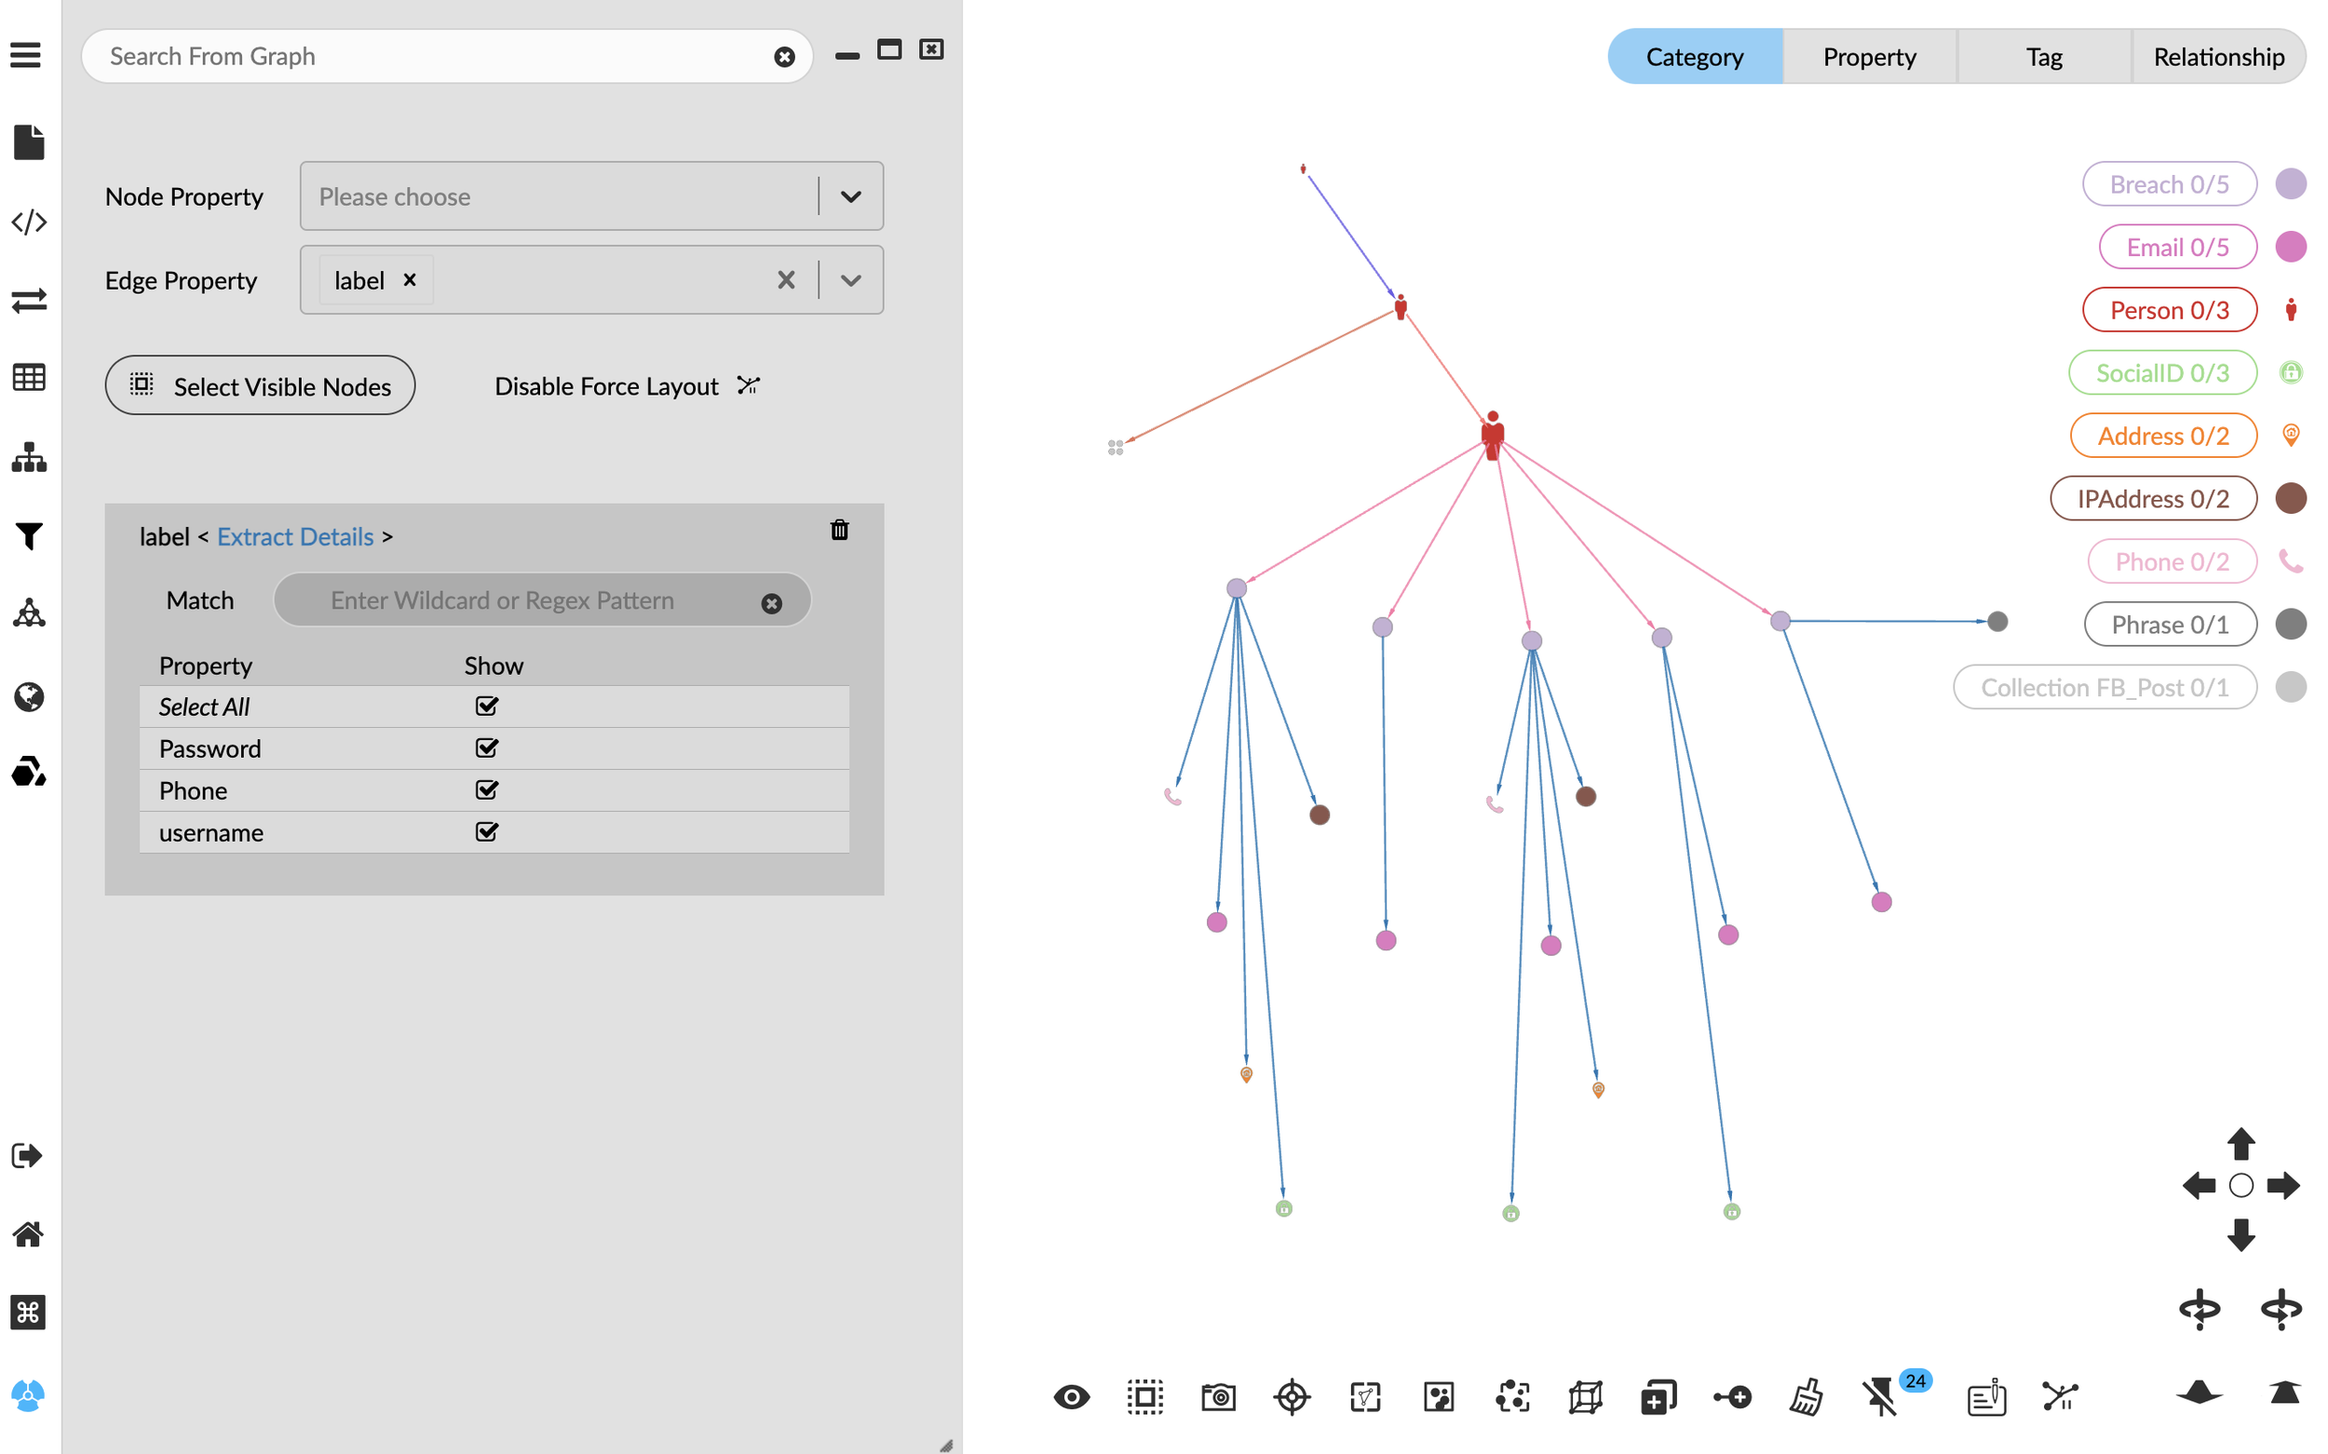Screen dimensions: 2328x1454
Task: Click the 3D cube view icon
Action: 1585,1396
